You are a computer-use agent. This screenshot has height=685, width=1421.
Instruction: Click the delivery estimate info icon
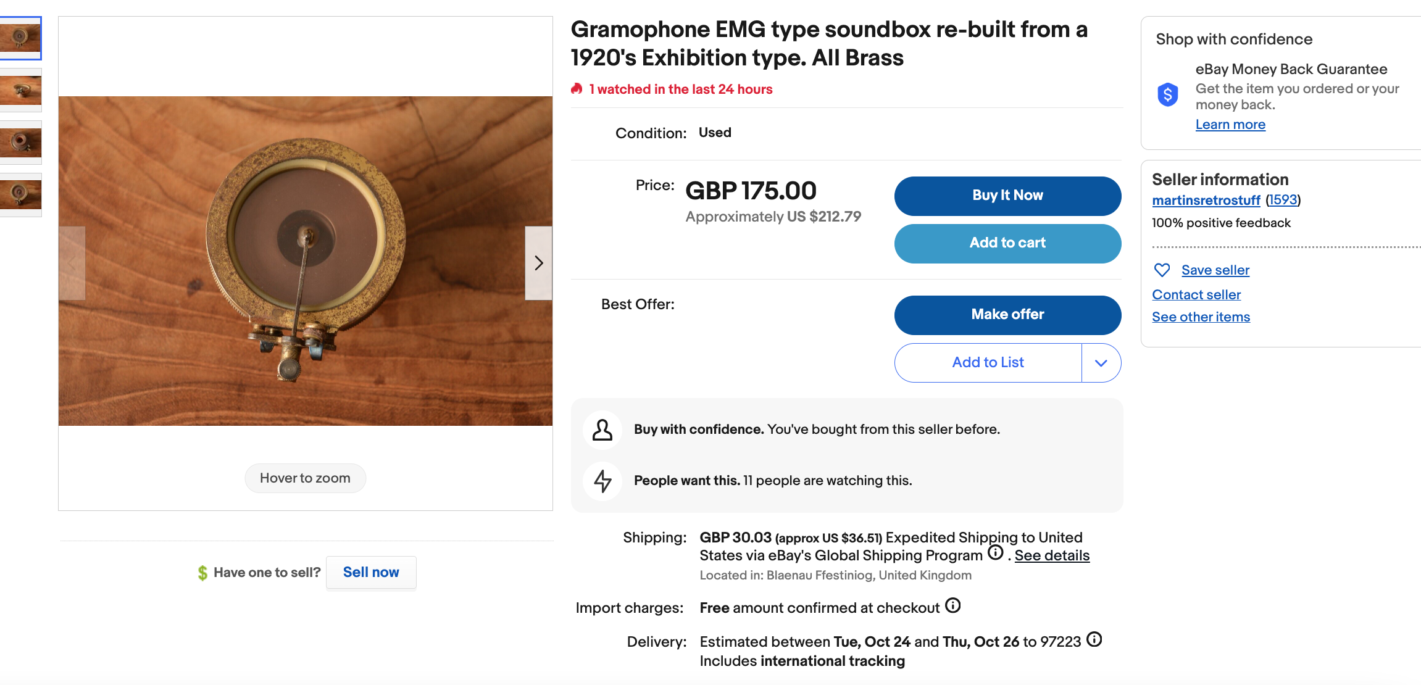click(x=1094, y=640)
